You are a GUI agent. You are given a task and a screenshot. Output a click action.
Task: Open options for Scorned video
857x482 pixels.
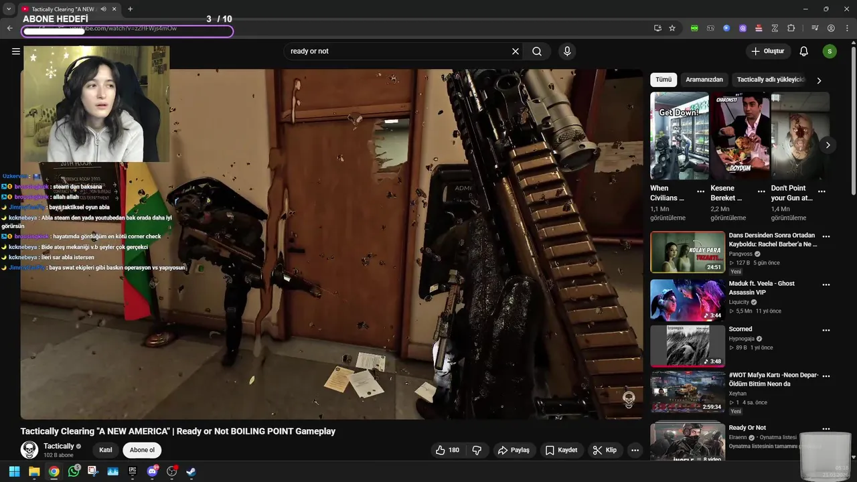(826, 330)
